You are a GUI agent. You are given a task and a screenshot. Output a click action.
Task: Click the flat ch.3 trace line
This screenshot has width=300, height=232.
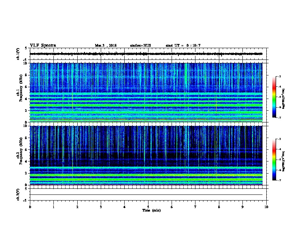(146, 195)
